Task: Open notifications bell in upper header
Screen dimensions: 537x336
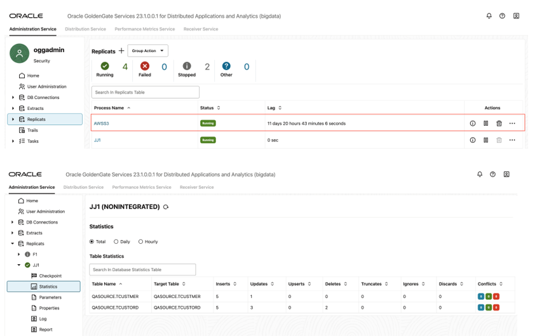Action: pyautogui.click(x=489, y=16)
